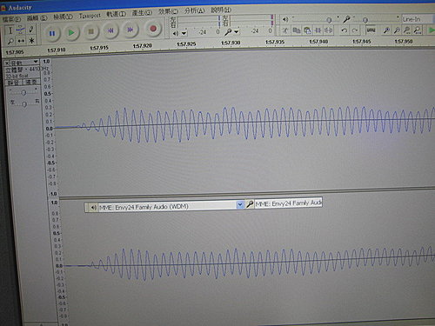The image size is (435, 326).
Task: Open the 效果(C) Effect menu
Action: click(x=168, y=11)
